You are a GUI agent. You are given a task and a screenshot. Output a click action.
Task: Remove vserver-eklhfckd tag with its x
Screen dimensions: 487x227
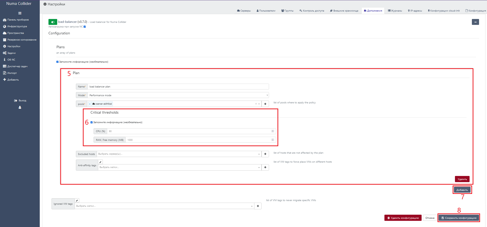[x=90, y=104]
